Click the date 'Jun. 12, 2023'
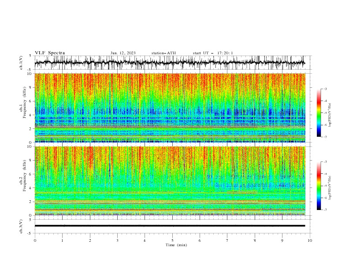 coord(123,53)
